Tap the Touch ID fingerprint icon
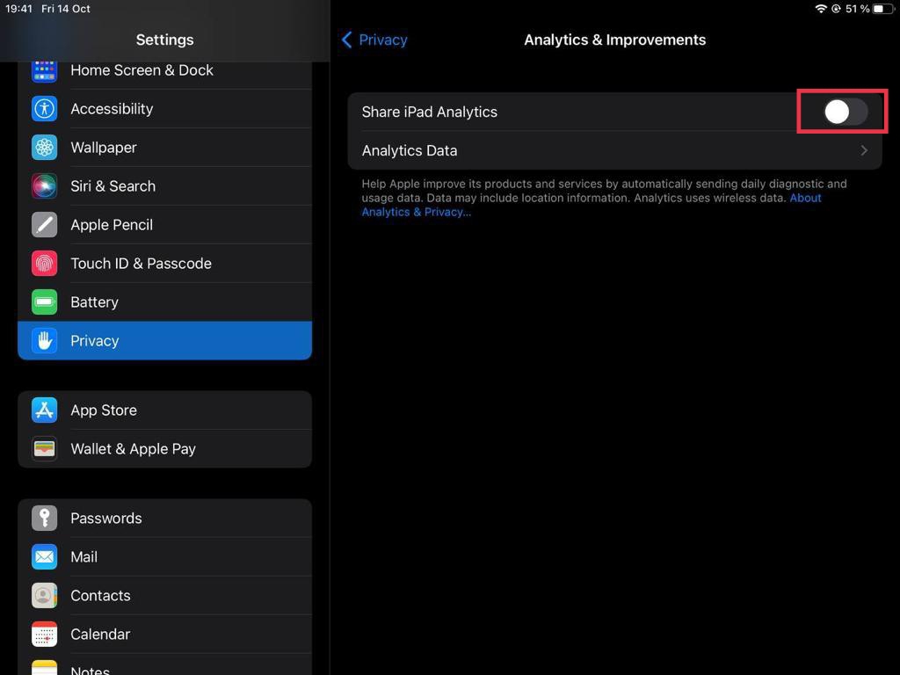900x675 pixels. (x=44, y=264)
